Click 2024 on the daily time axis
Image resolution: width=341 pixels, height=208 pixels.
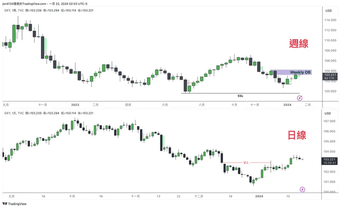pos(260,196)
